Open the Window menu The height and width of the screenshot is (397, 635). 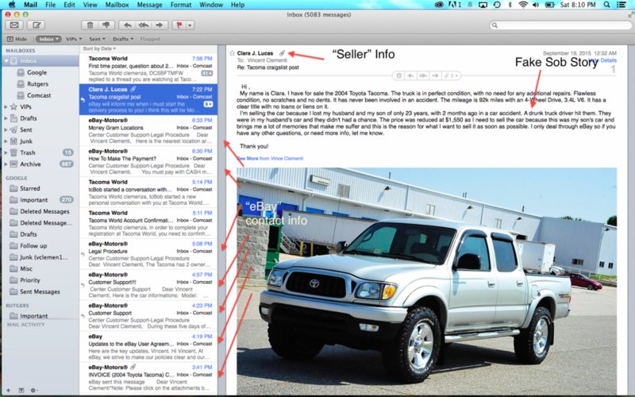pos(211,5)
